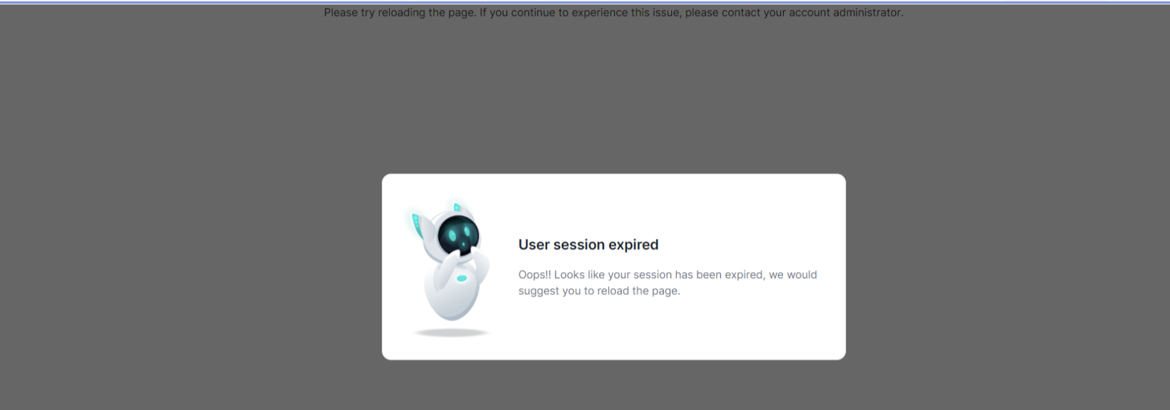Click the shadow beneath the robot
The height and width of the screenshot is (410, 1170).
451,333
